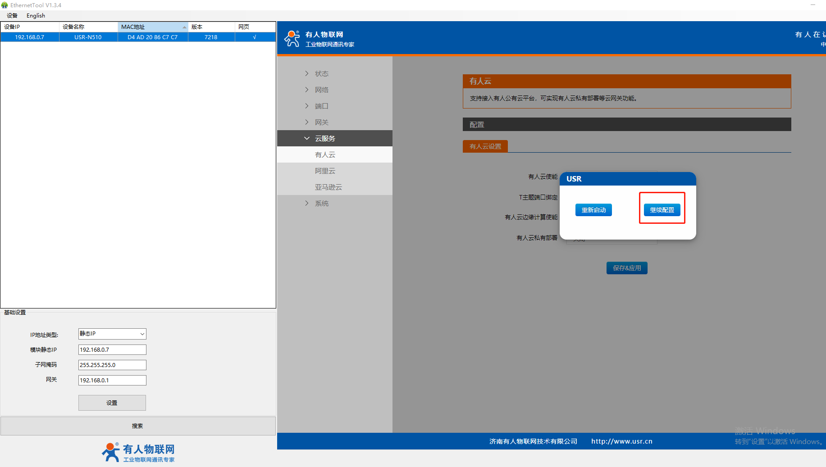Expand the 系统 sidebar section
The image size is (826, 467).
335,203
